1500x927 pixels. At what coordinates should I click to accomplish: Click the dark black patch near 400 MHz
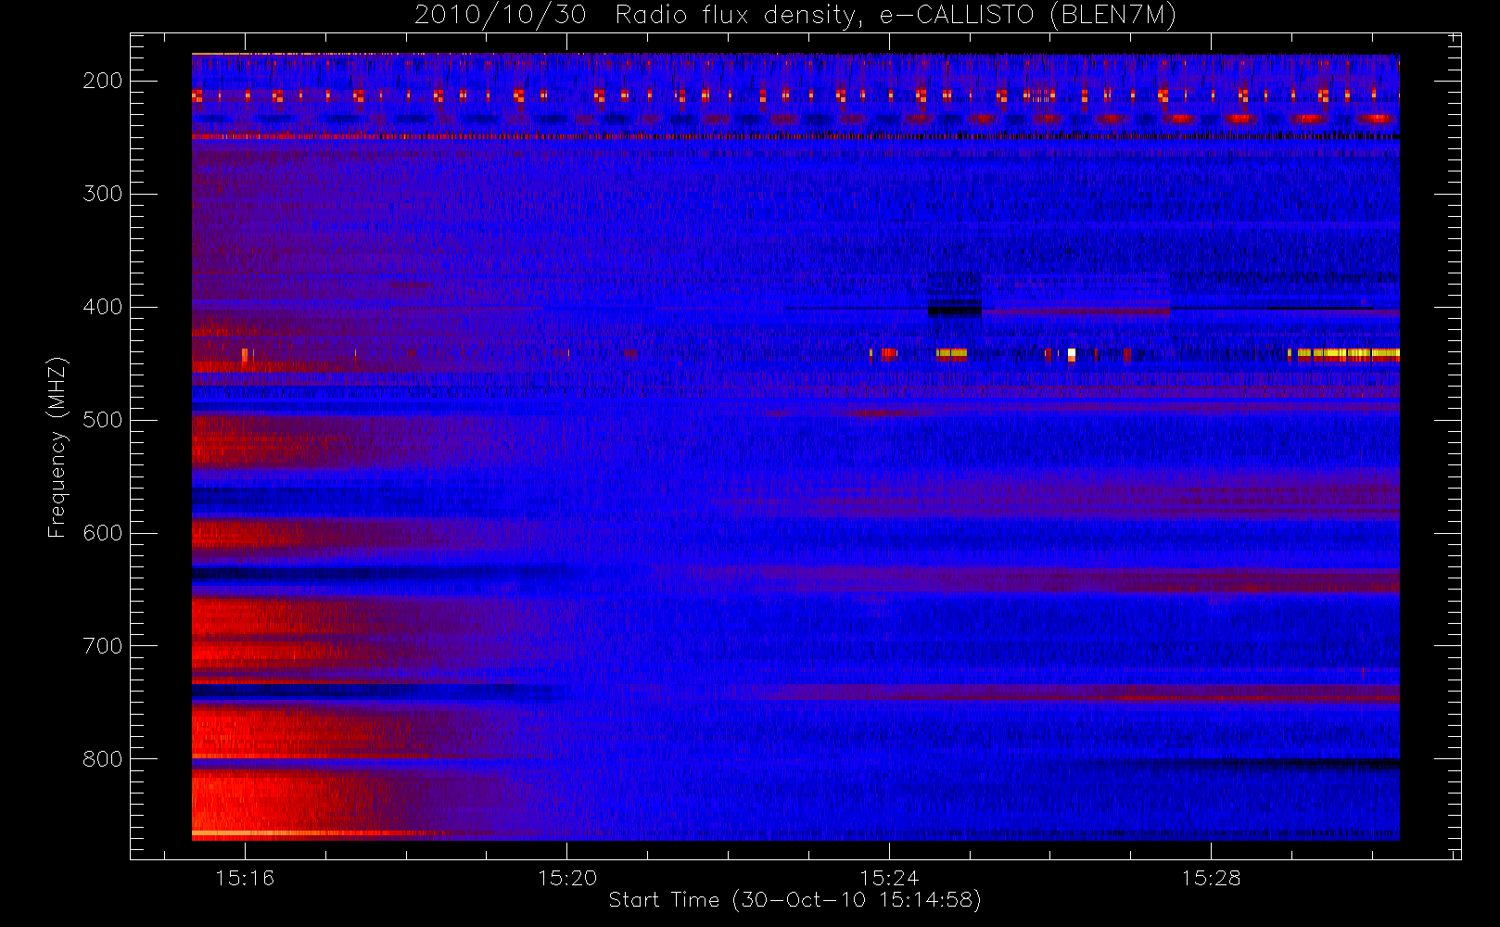(x=955, y=311)
